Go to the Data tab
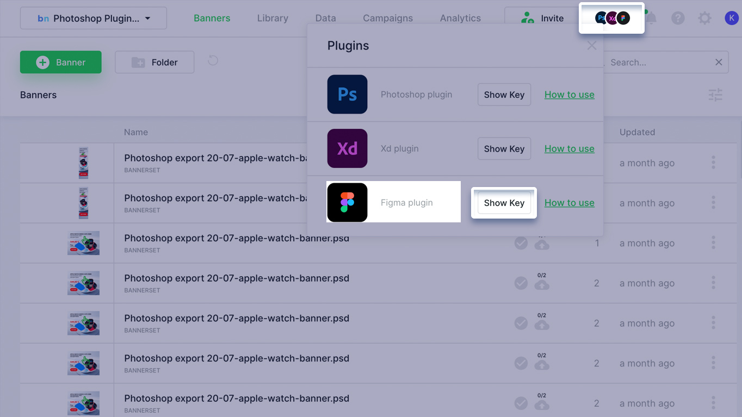The width and height of the screenshot is (742, 417). point(325,18)
